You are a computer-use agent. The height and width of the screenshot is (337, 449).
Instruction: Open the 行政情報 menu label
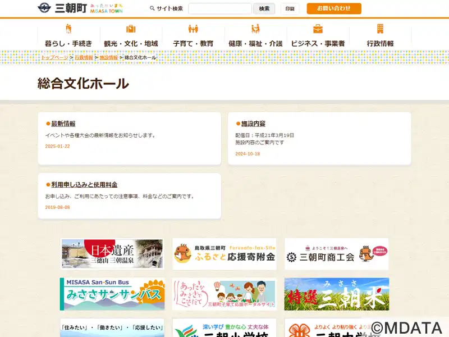[x=380, y=44]
